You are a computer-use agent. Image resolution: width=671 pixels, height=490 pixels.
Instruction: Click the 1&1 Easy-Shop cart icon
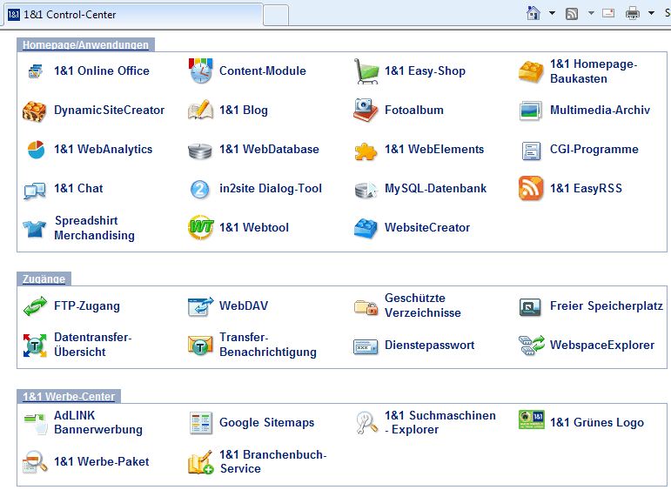click(366, 71)
